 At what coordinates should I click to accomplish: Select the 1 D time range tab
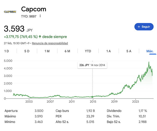point(7,51)
